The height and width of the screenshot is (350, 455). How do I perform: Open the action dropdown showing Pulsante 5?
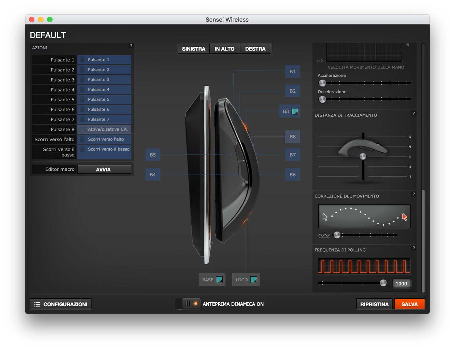(x=104, y=100)
